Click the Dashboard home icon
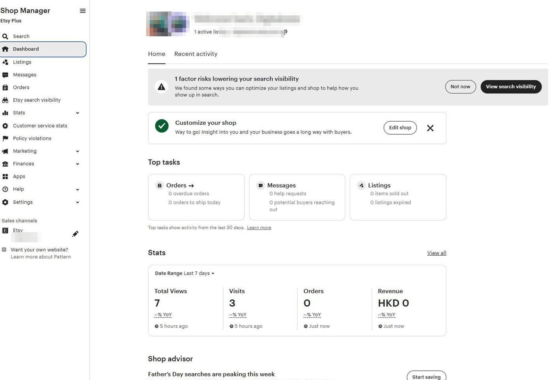Viewport: 553px width, 380px height. point(5,49)
